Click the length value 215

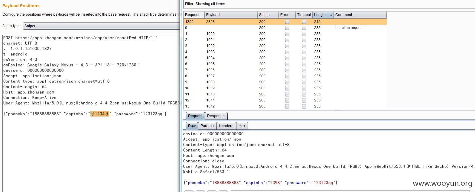click(x=317, y=22)
